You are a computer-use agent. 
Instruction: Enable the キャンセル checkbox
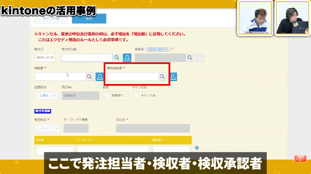click(136, 96)
